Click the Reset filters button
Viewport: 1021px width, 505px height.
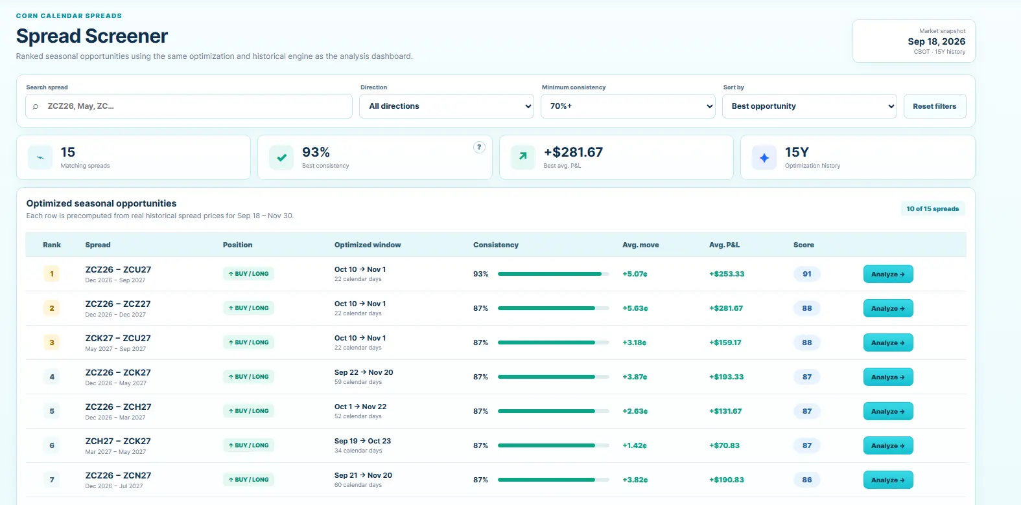click(935, 106)
